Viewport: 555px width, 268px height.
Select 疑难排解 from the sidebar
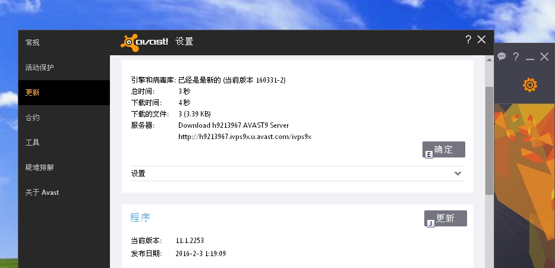(40, 168)
